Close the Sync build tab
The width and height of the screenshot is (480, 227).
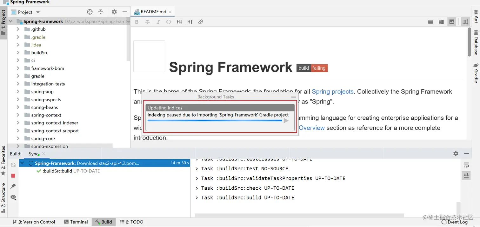click(44, 154)
